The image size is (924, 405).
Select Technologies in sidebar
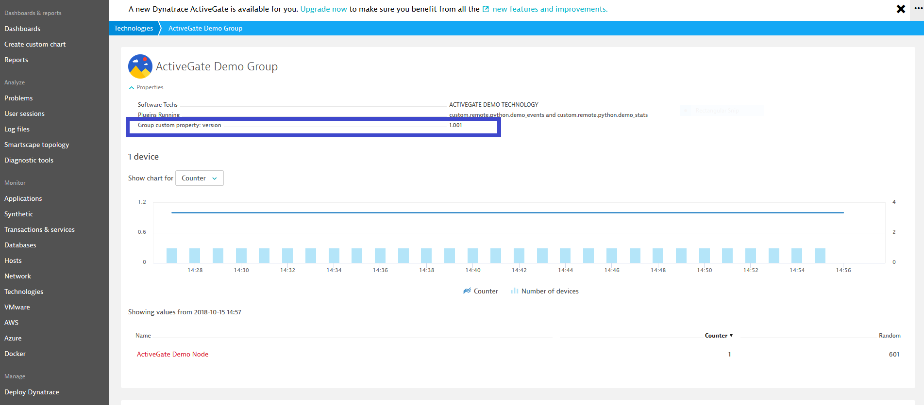[x=24, y=292]
